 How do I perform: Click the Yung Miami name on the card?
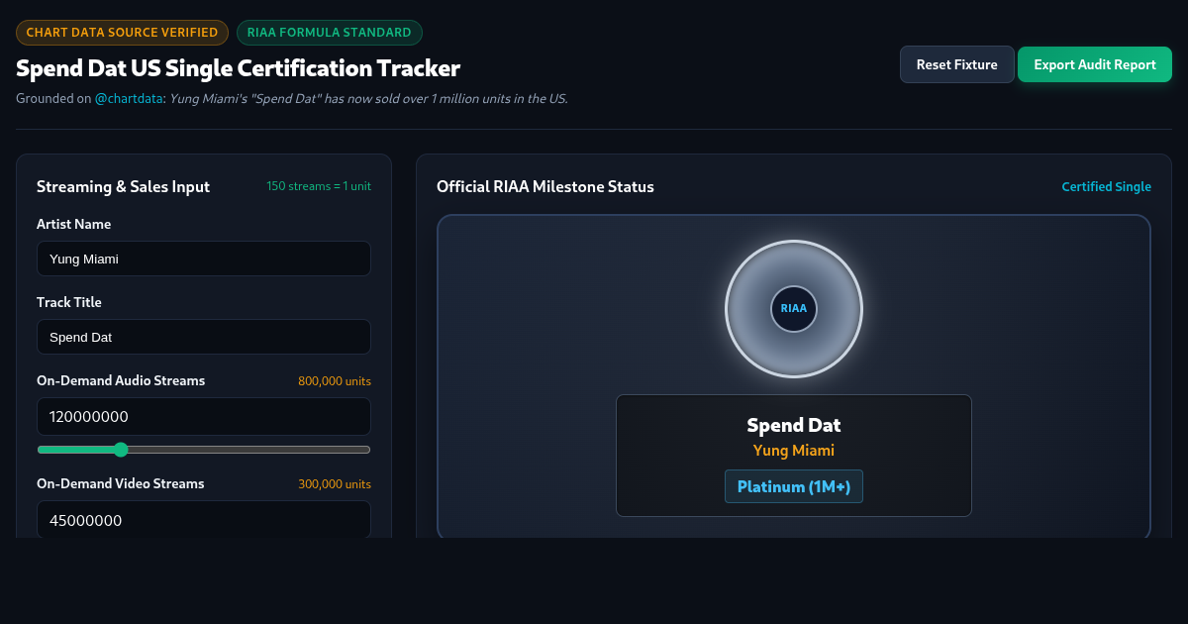tap(794, 451)
